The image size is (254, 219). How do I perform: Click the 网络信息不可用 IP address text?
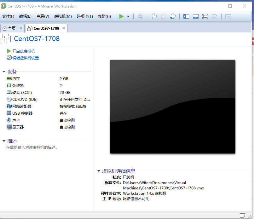tap(136, 199)
